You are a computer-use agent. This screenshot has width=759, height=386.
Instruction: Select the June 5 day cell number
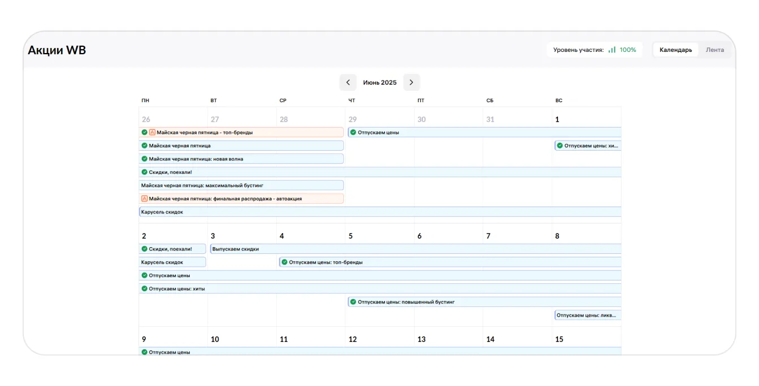[x=351, y=236]
